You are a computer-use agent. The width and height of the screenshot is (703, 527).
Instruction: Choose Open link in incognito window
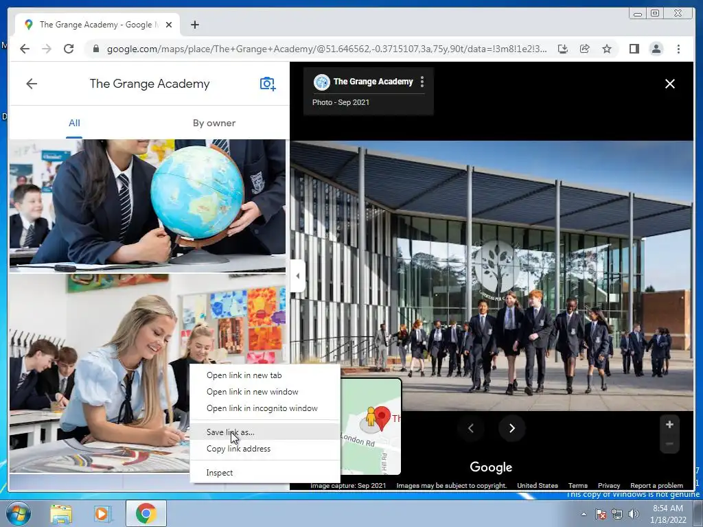(x=265, y=408)
